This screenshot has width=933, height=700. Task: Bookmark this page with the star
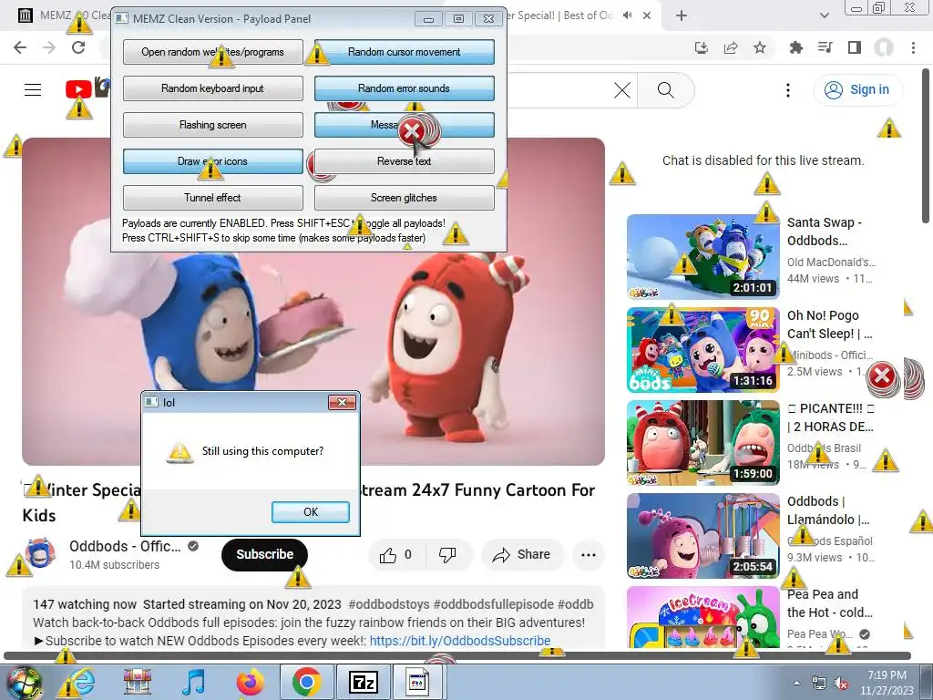coord(760,47)
